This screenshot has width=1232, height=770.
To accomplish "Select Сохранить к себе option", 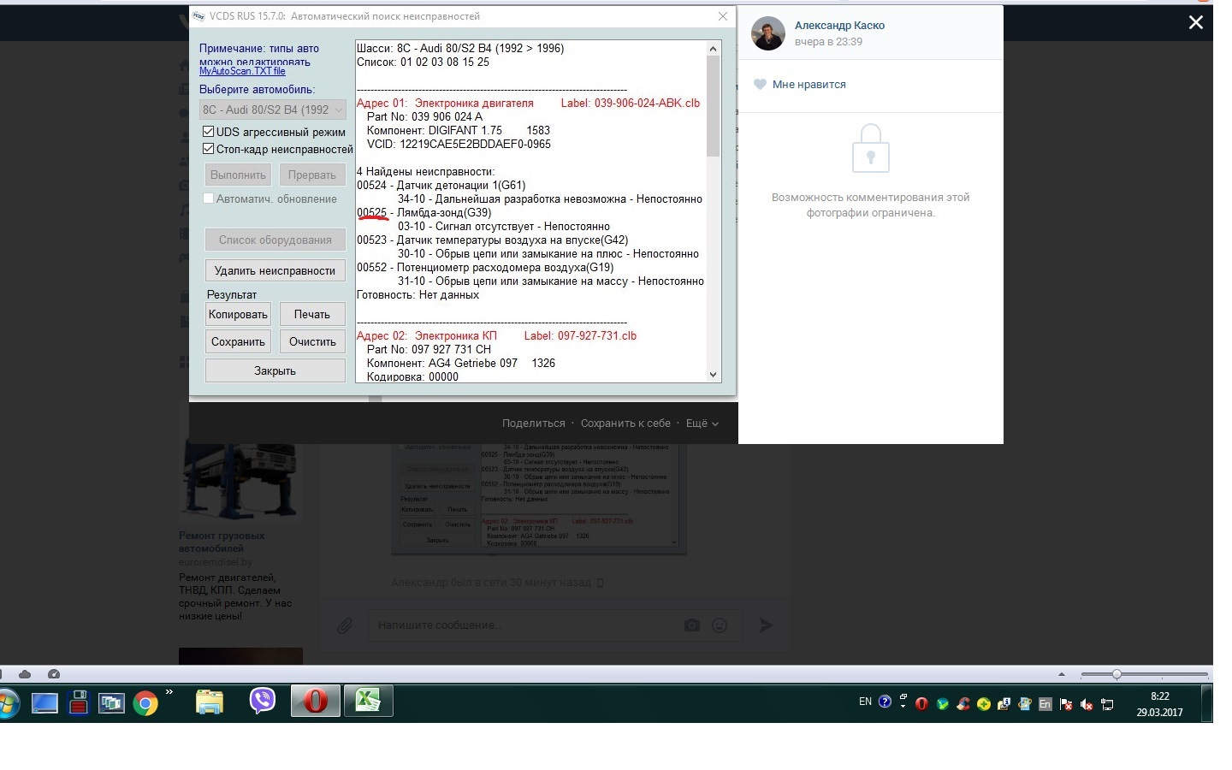I will pos(626,423).
